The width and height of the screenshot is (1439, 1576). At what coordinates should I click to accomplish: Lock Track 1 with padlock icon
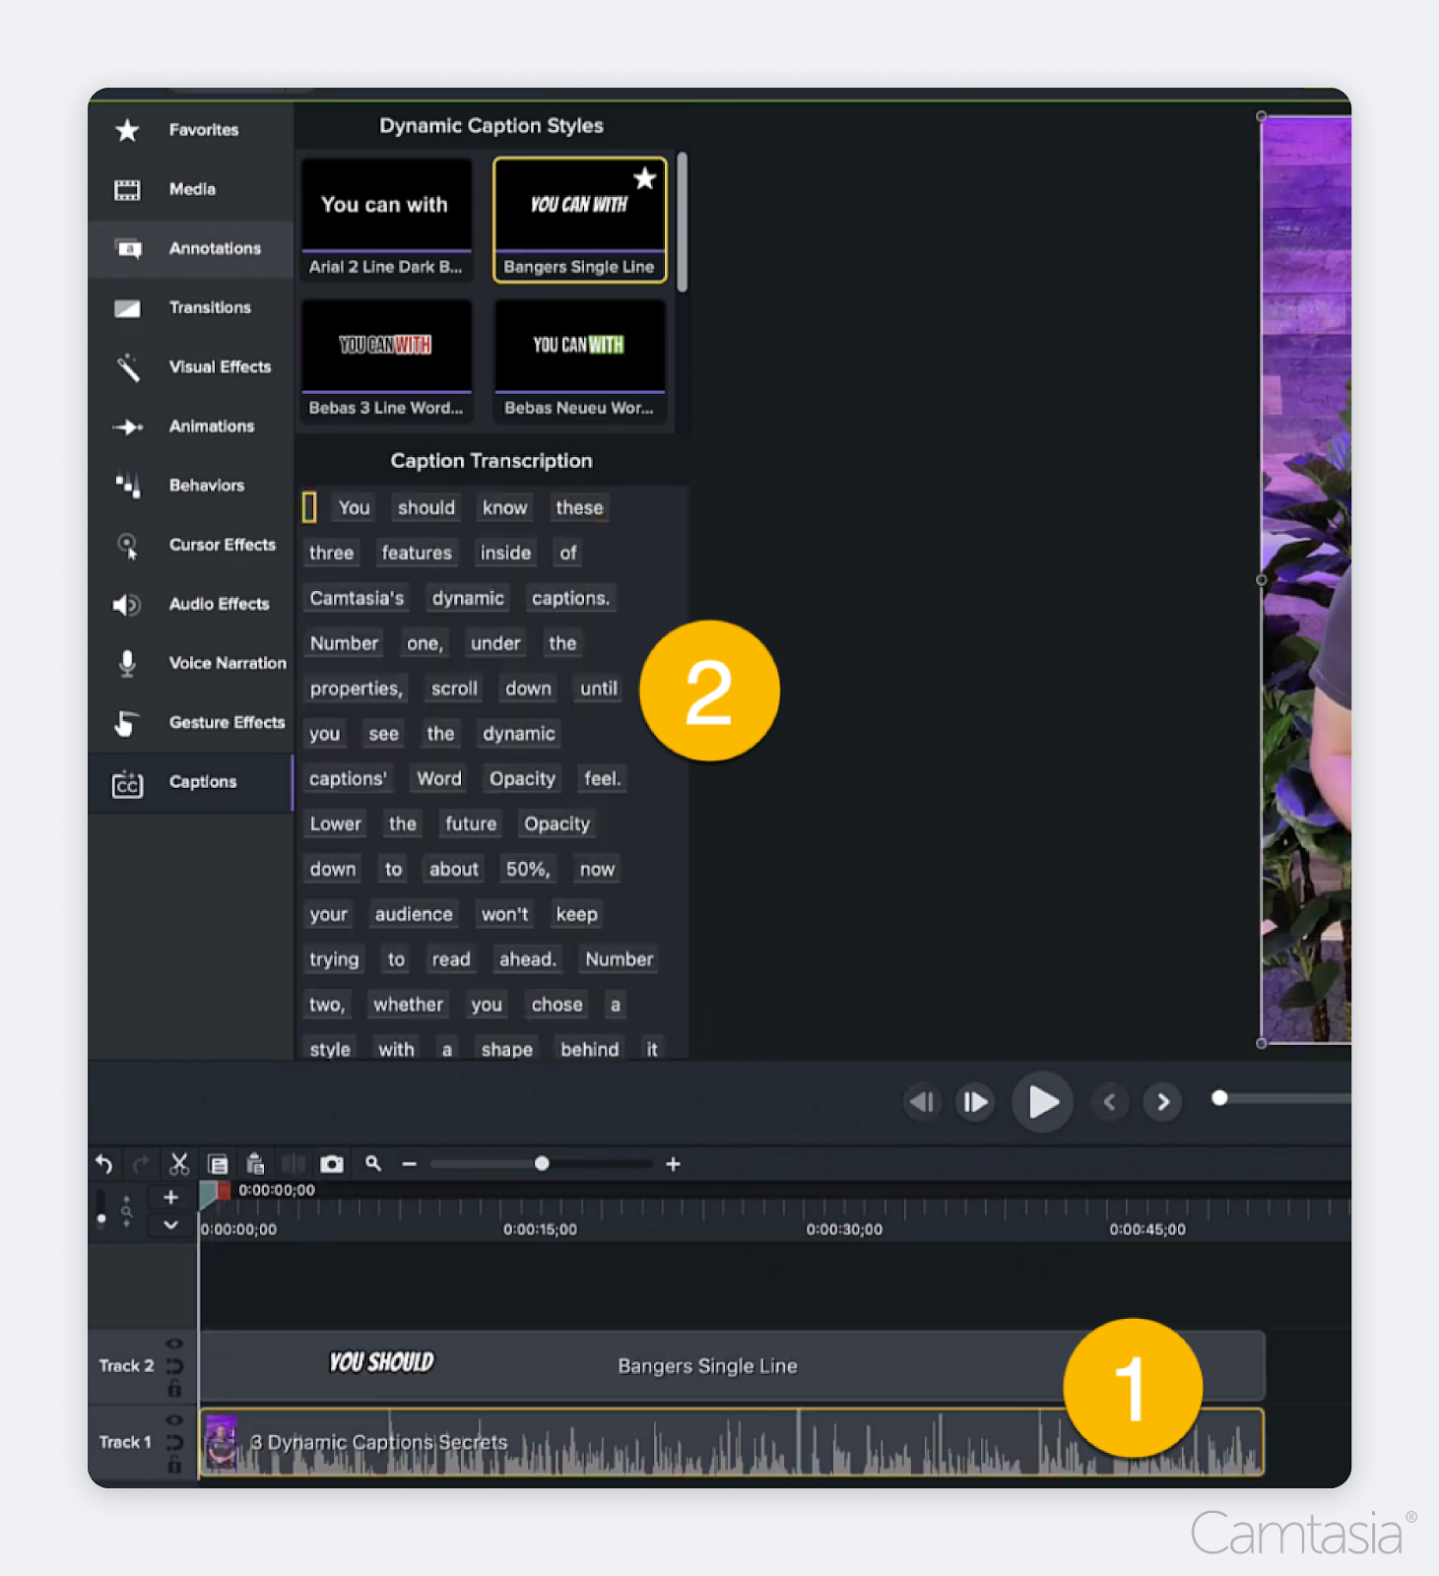click(x=174, y=1465)
